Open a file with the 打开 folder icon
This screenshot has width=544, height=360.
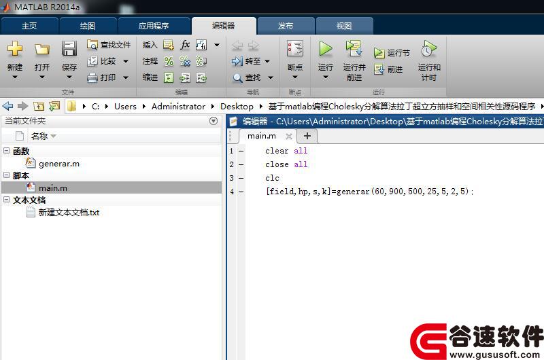pyautogui.click(x=41, y=49)
